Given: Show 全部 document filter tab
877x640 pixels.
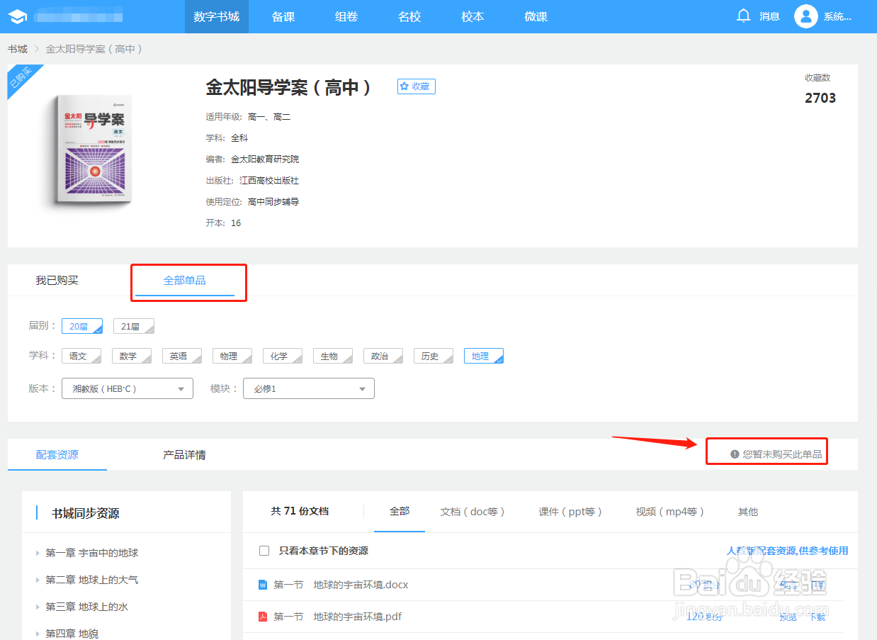Looking at the screenshot, I should pos(400,511).
